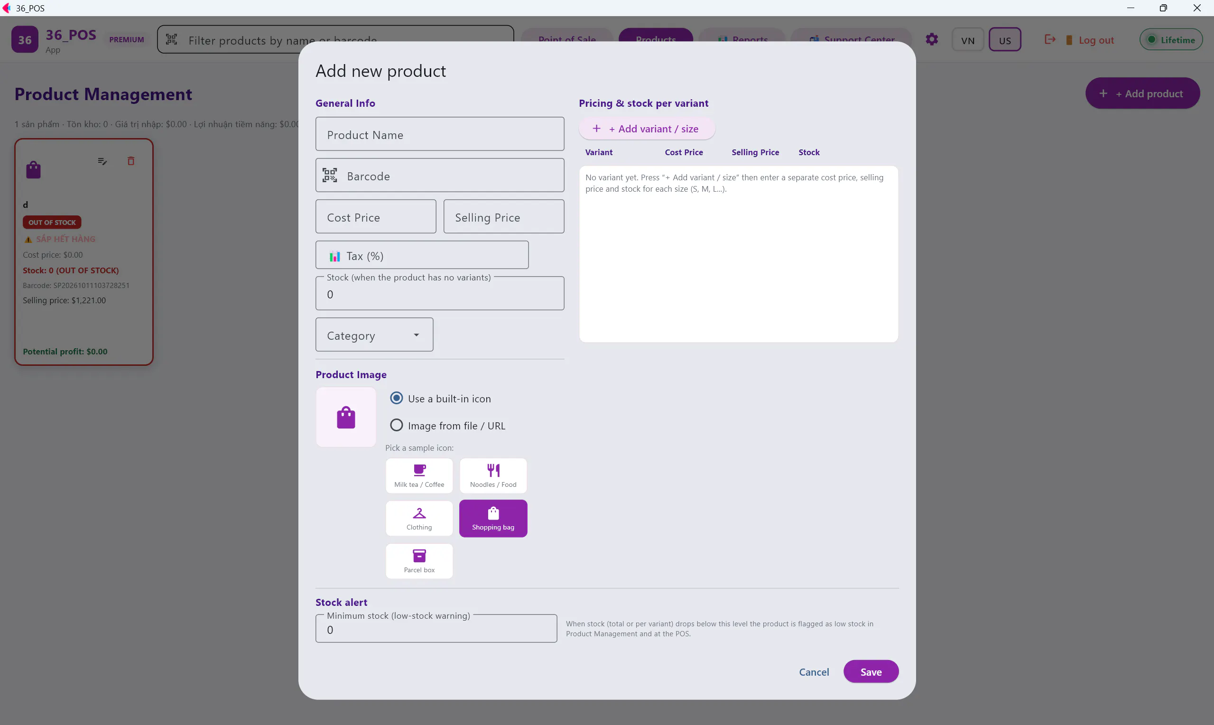Click the + Add product button

point(1142,93)
